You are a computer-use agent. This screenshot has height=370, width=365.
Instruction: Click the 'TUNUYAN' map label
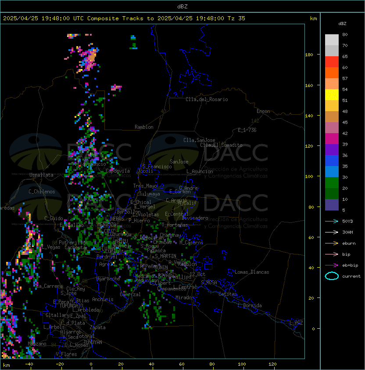coord(93,342)
